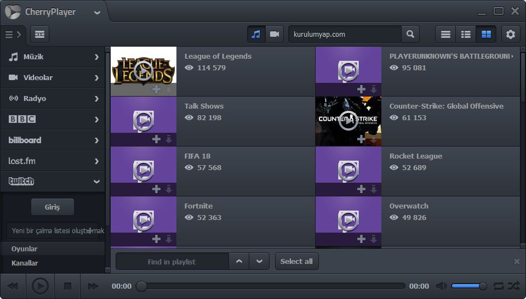This screenshot has width=526, height=299.
Task: Add League of Legends to playlist
Action: [x=156, y=89]
